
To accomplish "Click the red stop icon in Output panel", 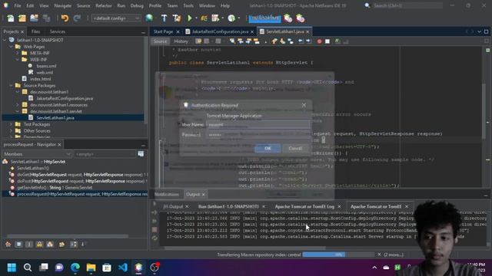I will point(155,230).
